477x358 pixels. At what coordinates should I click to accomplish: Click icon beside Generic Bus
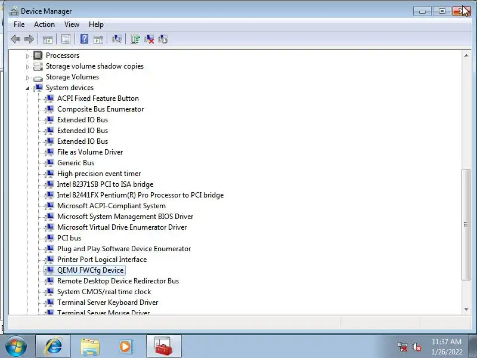(x=49, y=163)
